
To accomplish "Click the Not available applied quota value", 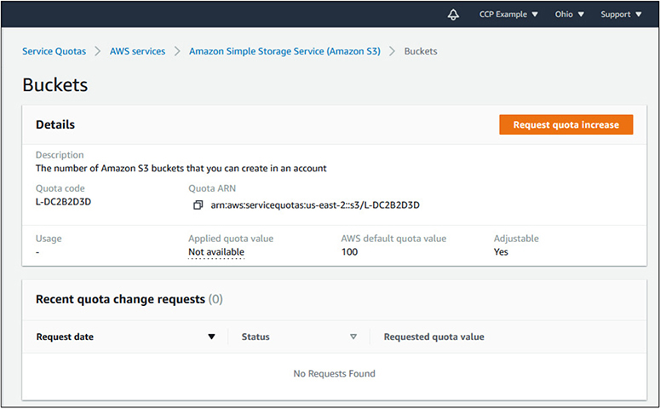I will tap(216, 252).
